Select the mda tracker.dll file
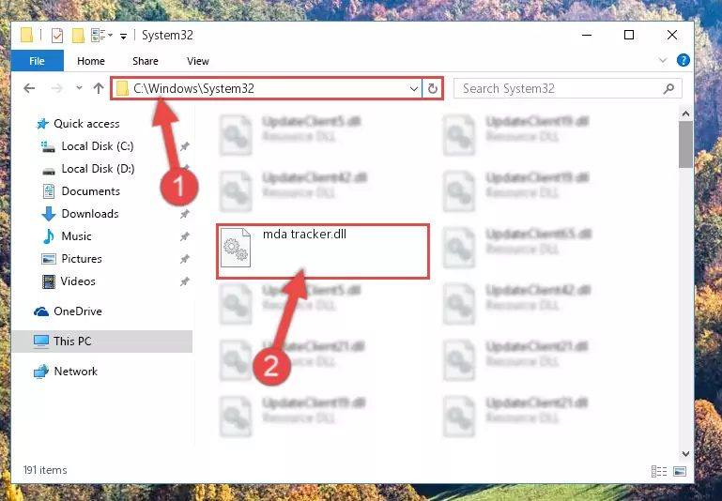722x501 pixels. [x=323, y=251]
